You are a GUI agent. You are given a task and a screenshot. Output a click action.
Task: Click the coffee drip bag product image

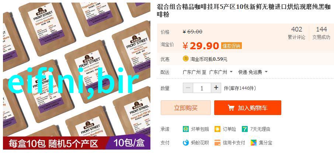[x=77, y=76]
